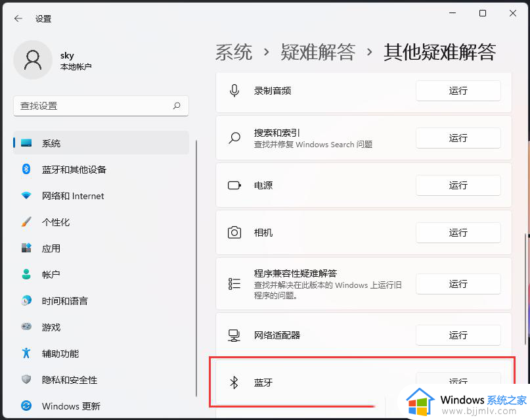Run the 网络适配器 troubleshooter
Image resolution: width=530 pixels, height=420 pixels.
(458, 335)
